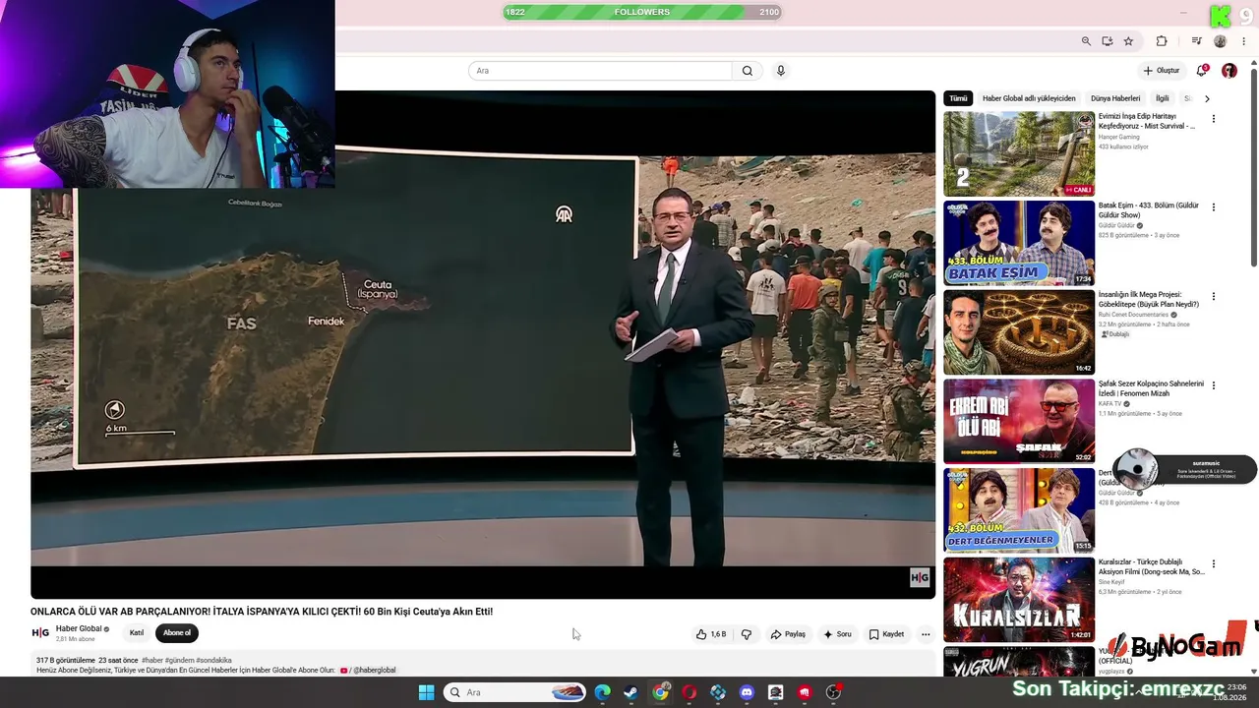Open the Kuralsızlar movie thumbnail

[1019, 600]
